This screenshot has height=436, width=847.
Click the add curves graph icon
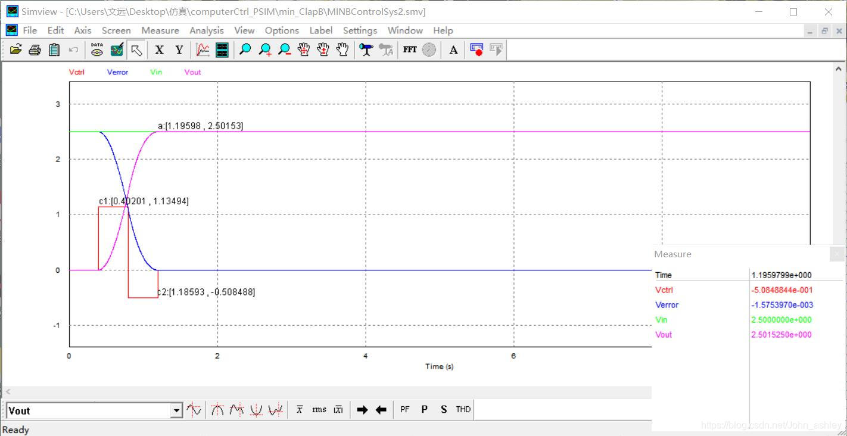203,50
